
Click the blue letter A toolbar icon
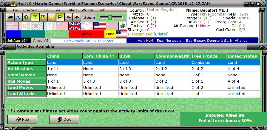pyautogui.click(x=18, y=17)
